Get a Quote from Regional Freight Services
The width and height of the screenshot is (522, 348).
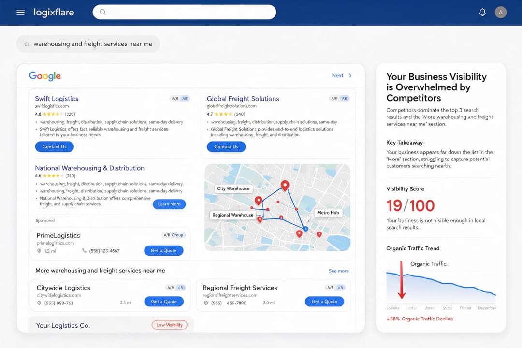click(324, 302)
